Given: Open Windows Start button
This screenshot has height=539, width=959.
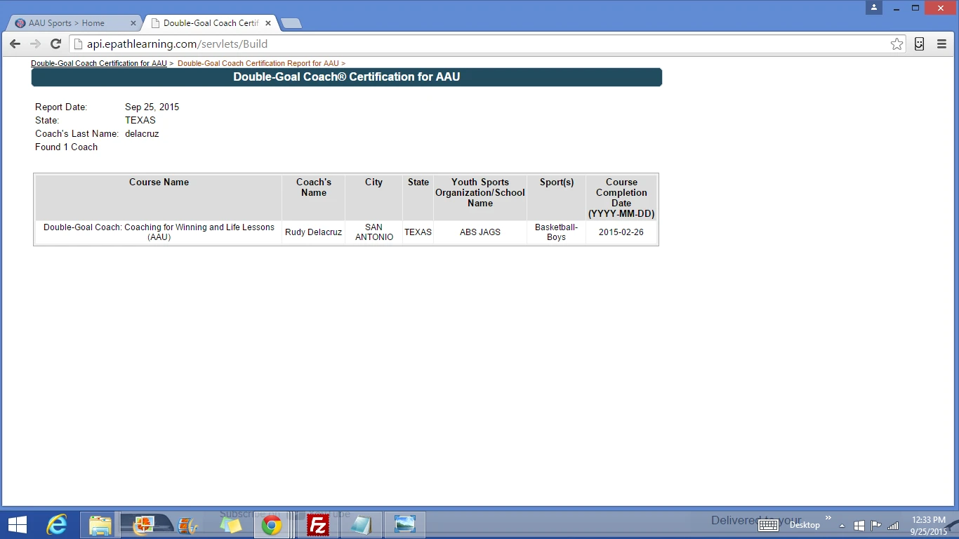Looking at the screenshot, I should coord(18,525).
